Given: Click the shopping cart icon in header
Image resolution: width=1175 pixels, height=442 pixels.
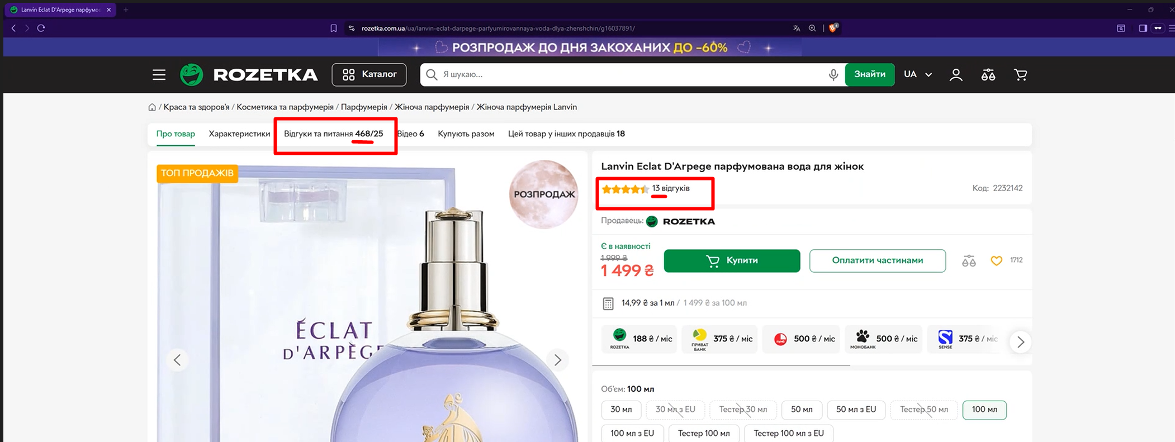Looking at the screenshot, I should coord(1020,75).
